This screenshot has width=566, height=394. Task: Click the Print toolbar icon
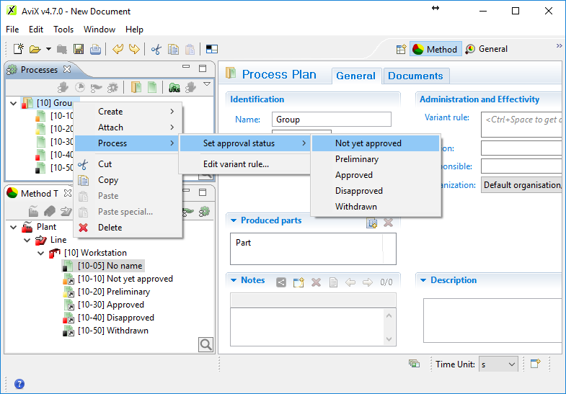point(95,49)
